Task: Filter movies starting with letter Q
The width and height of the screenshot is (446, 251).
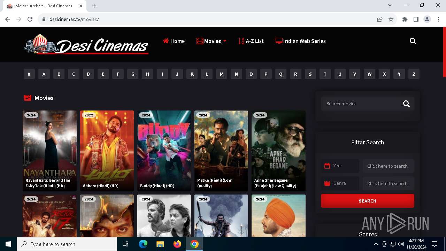Action: [x=281, y=74]
